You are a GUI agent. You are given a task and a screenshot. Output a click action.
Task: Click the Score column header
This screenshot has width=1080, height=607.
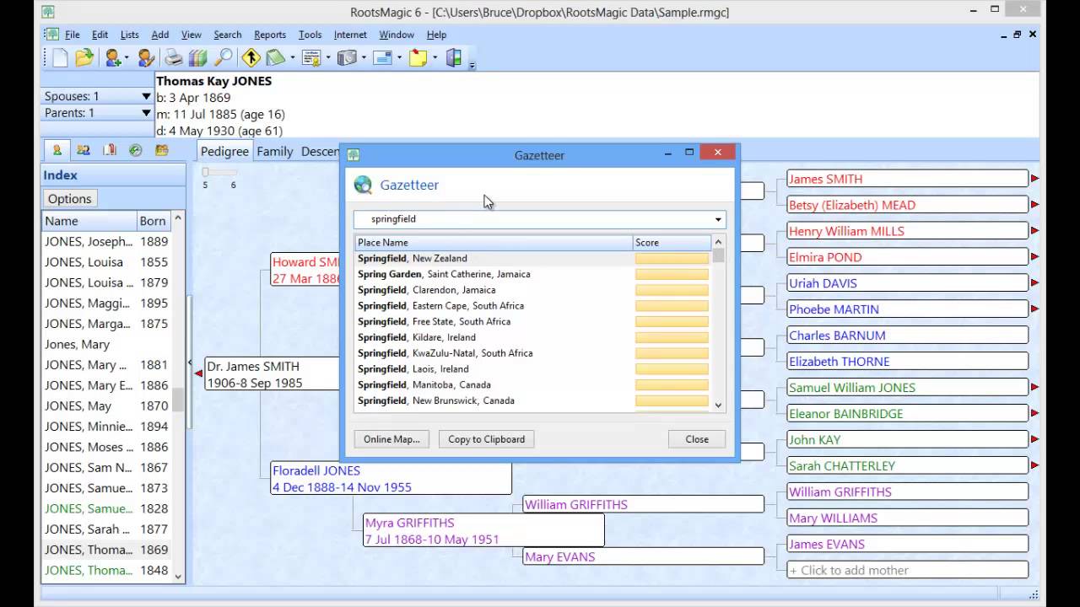pyautogui.click(x=672, y=243)
